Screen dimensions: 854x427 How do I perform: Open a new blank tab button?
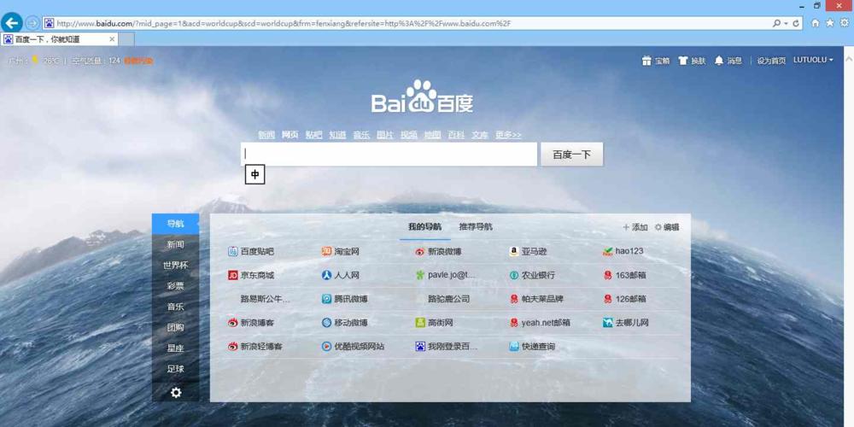click(x=126, y=39)
